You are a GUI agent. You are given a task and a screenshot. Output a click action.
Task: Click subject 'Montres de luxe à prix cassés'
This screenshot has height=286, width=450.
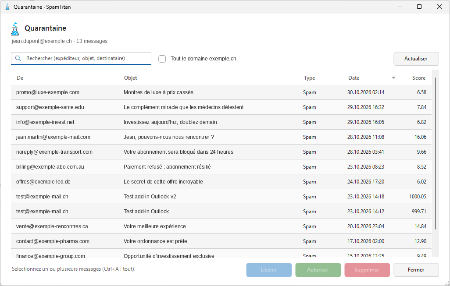click(158, 92)
